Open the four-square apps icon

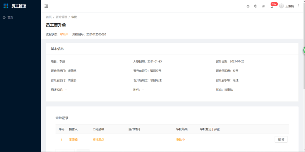(x=263, y=6)
